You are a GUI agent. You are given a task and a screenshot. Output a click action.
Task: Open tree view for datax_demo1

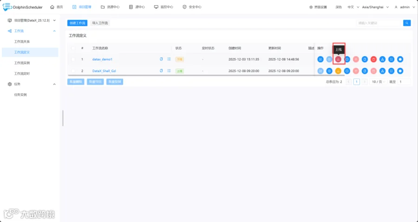[x=382, y=59]
